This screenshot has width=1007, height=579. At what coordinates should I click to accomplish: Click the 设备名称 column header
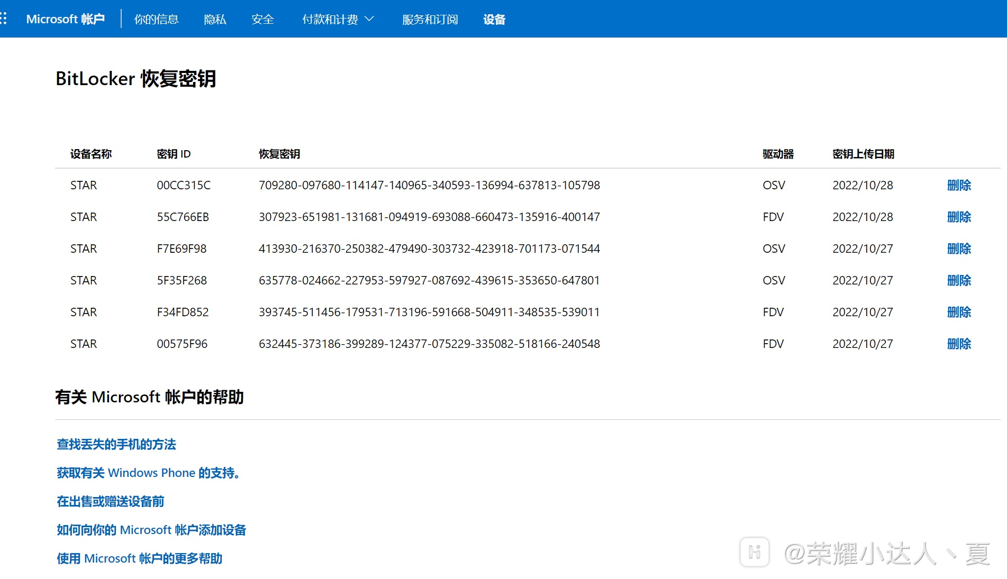(x=90, y=154)
